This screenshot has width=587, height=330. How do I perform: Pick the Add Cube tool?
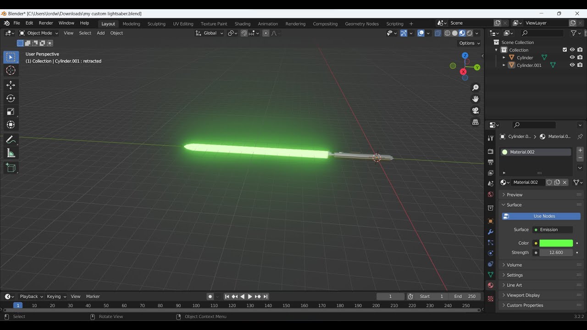(x=11, y=168)
